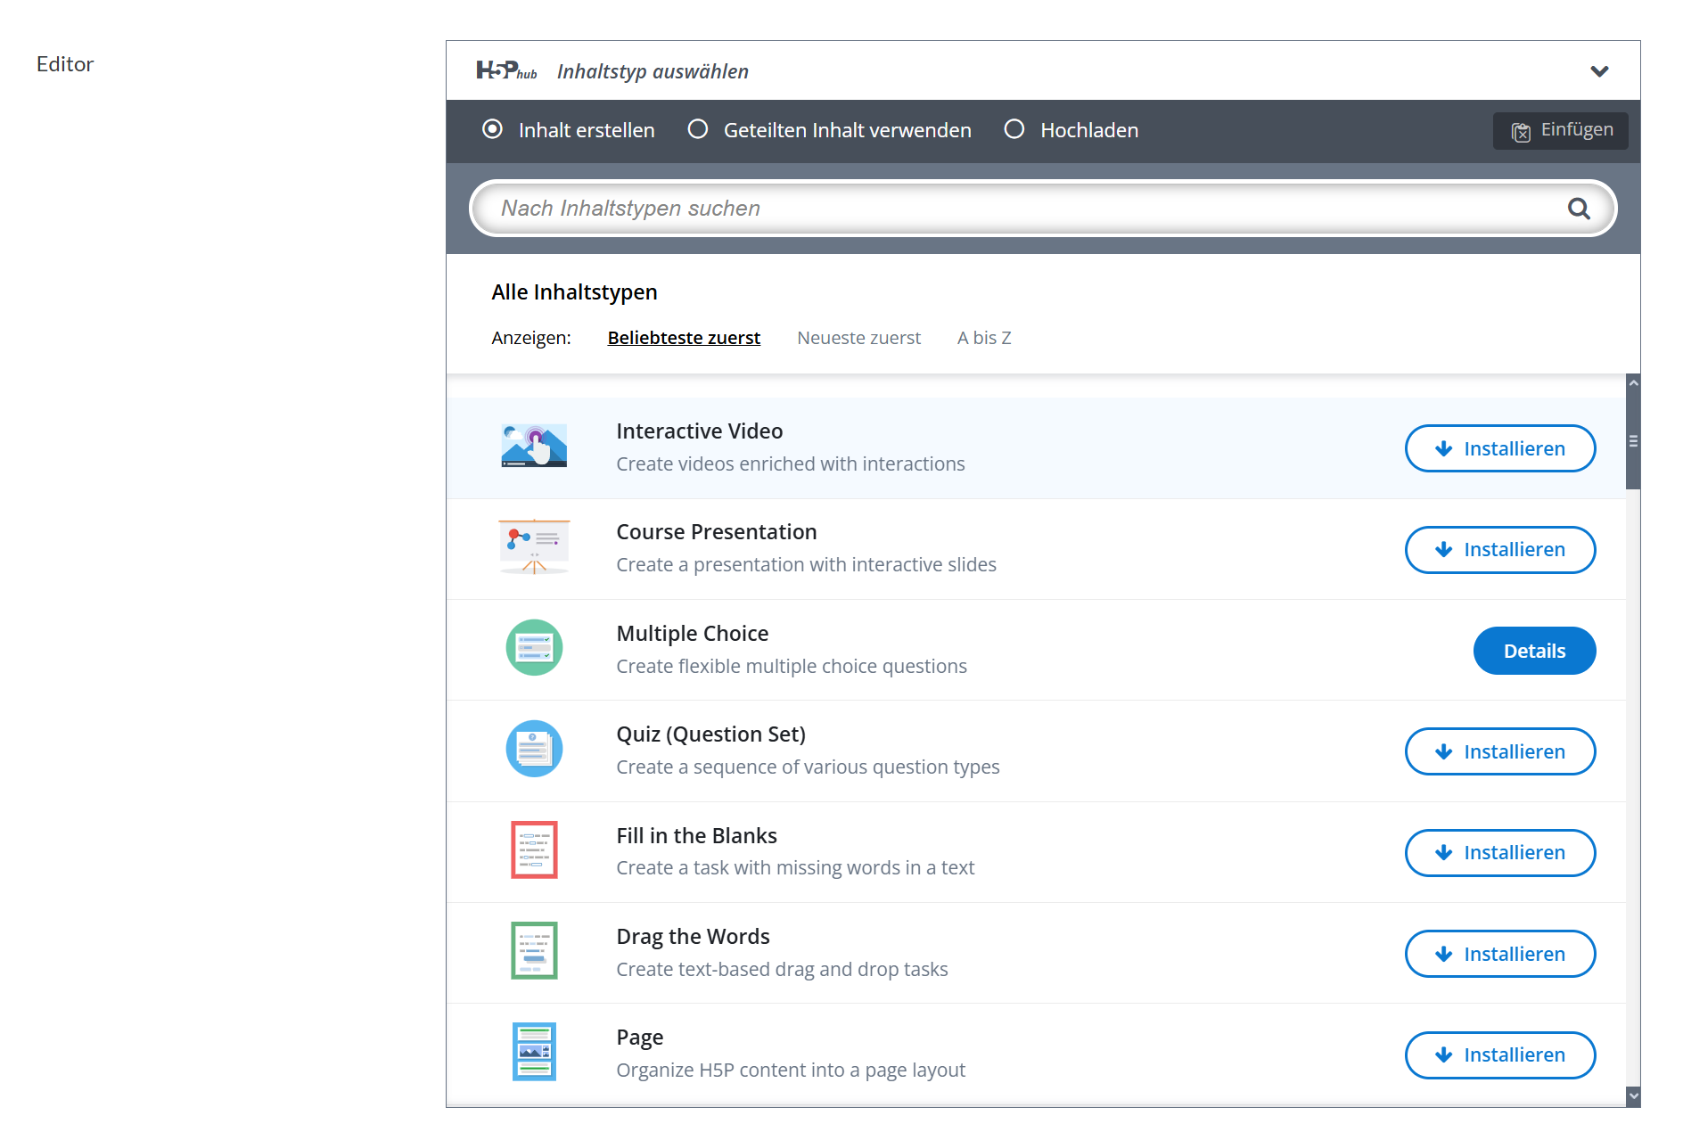Collapse the Inhaltstyp auswählen panel chevron
Viewport: 1683px width, 1124px height.
point(1599,71)
